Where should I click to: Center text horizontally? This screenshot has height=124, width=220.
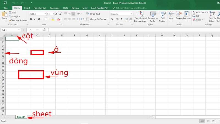tap(70, 19)
